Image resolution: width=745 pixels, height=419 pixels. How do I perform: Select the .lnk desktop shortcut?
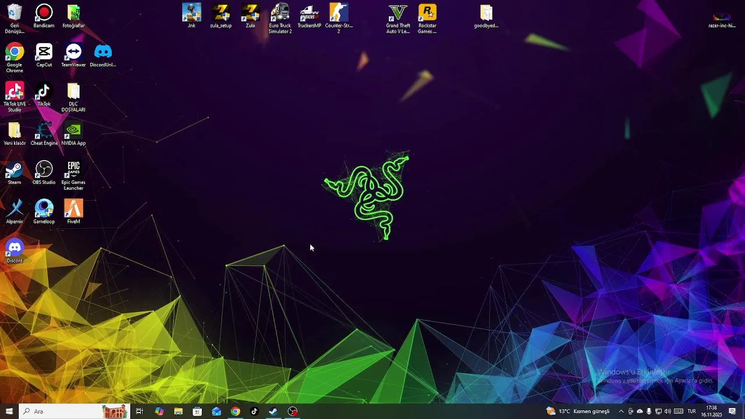coord(191,16)
